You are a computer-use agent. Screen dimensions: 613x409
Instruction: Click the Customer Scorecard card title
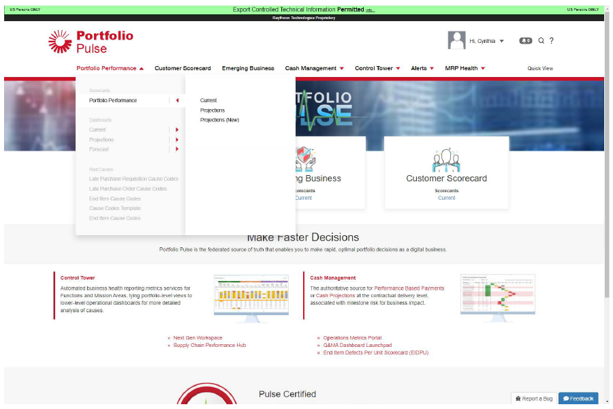(446, 179)
